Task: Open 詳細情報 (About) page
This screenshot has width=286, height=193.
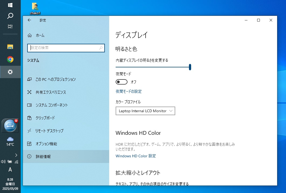Action: coord(66,156)
